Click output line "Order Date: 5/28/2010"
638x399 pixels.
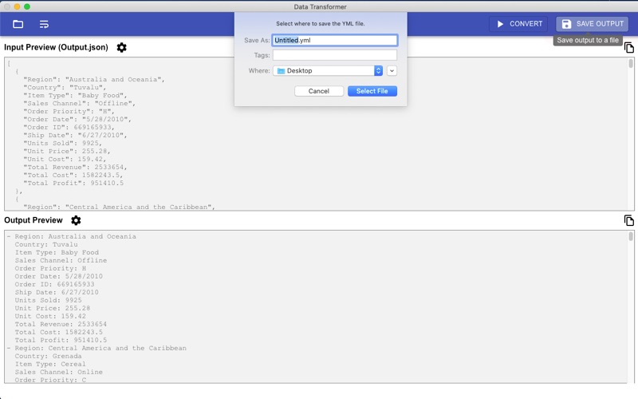coord(58,276)
